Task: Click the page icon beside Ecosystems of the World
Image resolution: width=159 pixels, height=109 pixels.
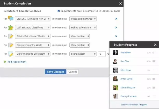Action: tap(11, 45)
